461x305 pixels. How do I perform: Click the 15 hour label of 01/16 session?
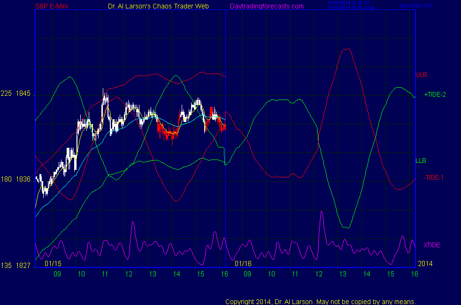pyautogui.click(x=391, y=274)
